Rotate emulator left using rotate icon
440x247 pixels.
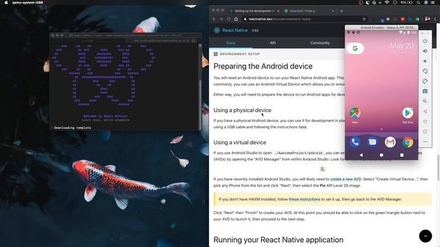425,71
